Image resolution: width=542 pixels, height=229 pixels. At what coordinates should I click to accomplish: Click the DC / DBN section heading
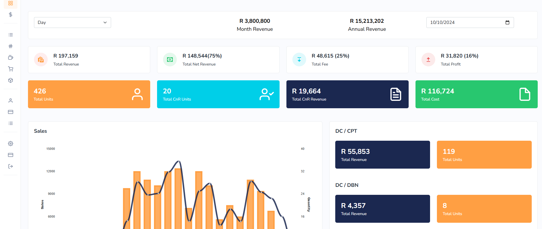click(x=347, y=185)
